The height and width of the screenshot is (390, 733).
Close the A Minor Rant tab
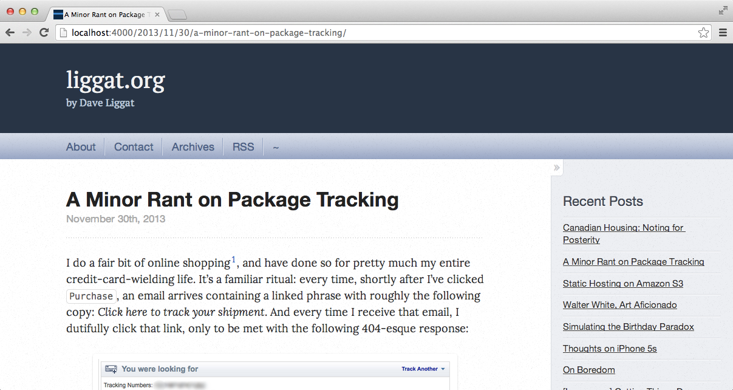(157, 15)
